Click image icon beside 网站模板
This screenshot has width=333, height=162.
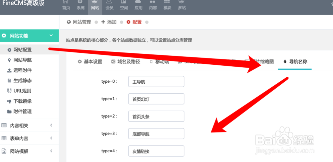4,151
